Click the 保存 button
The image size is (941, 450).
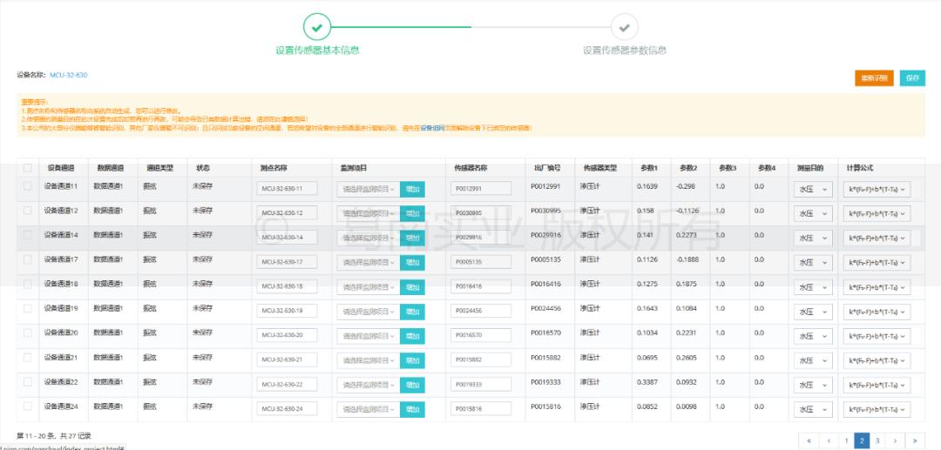click(x=912, y=78)
